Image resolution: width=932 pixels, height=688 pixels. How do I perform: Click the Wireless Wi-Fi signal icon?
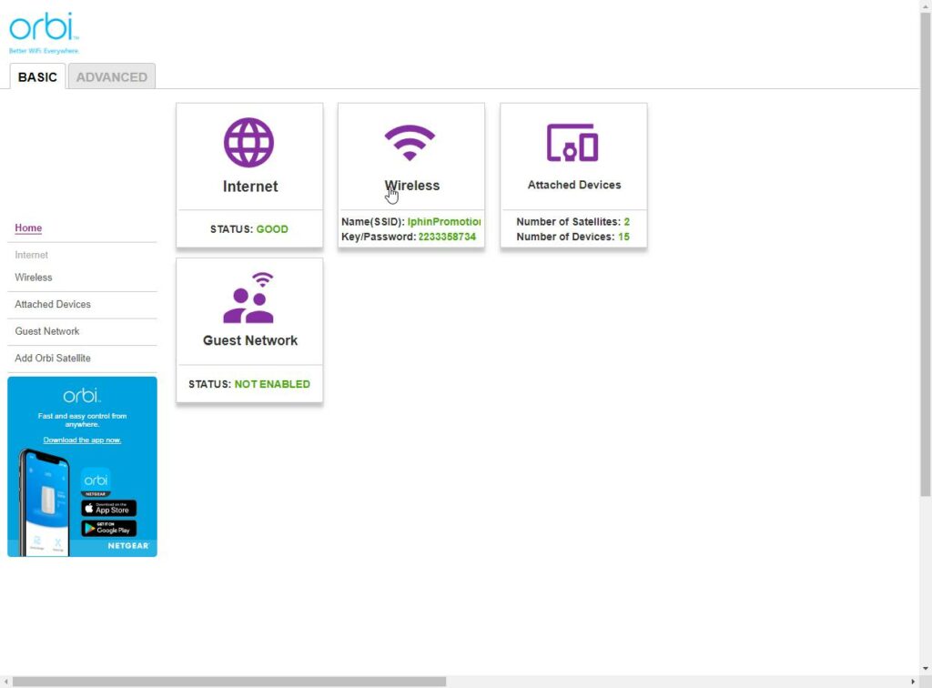pyautogui.click(x=410, y=142)
